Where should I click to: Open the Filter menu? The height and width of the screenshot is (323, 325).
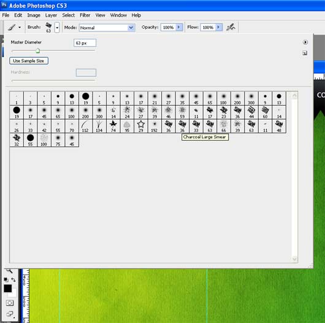tap(85, 15)
